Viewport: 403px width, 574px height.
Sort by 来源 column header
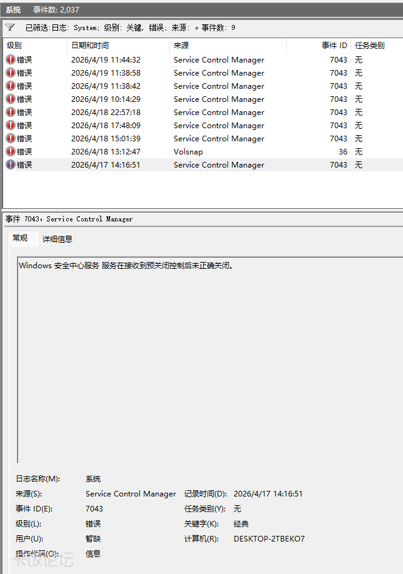(228, 46)
